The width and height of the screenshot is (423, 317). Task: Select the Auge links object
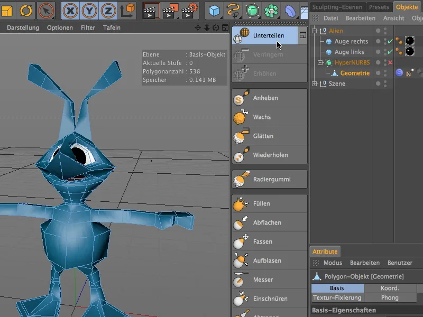(x=349, y=52)
